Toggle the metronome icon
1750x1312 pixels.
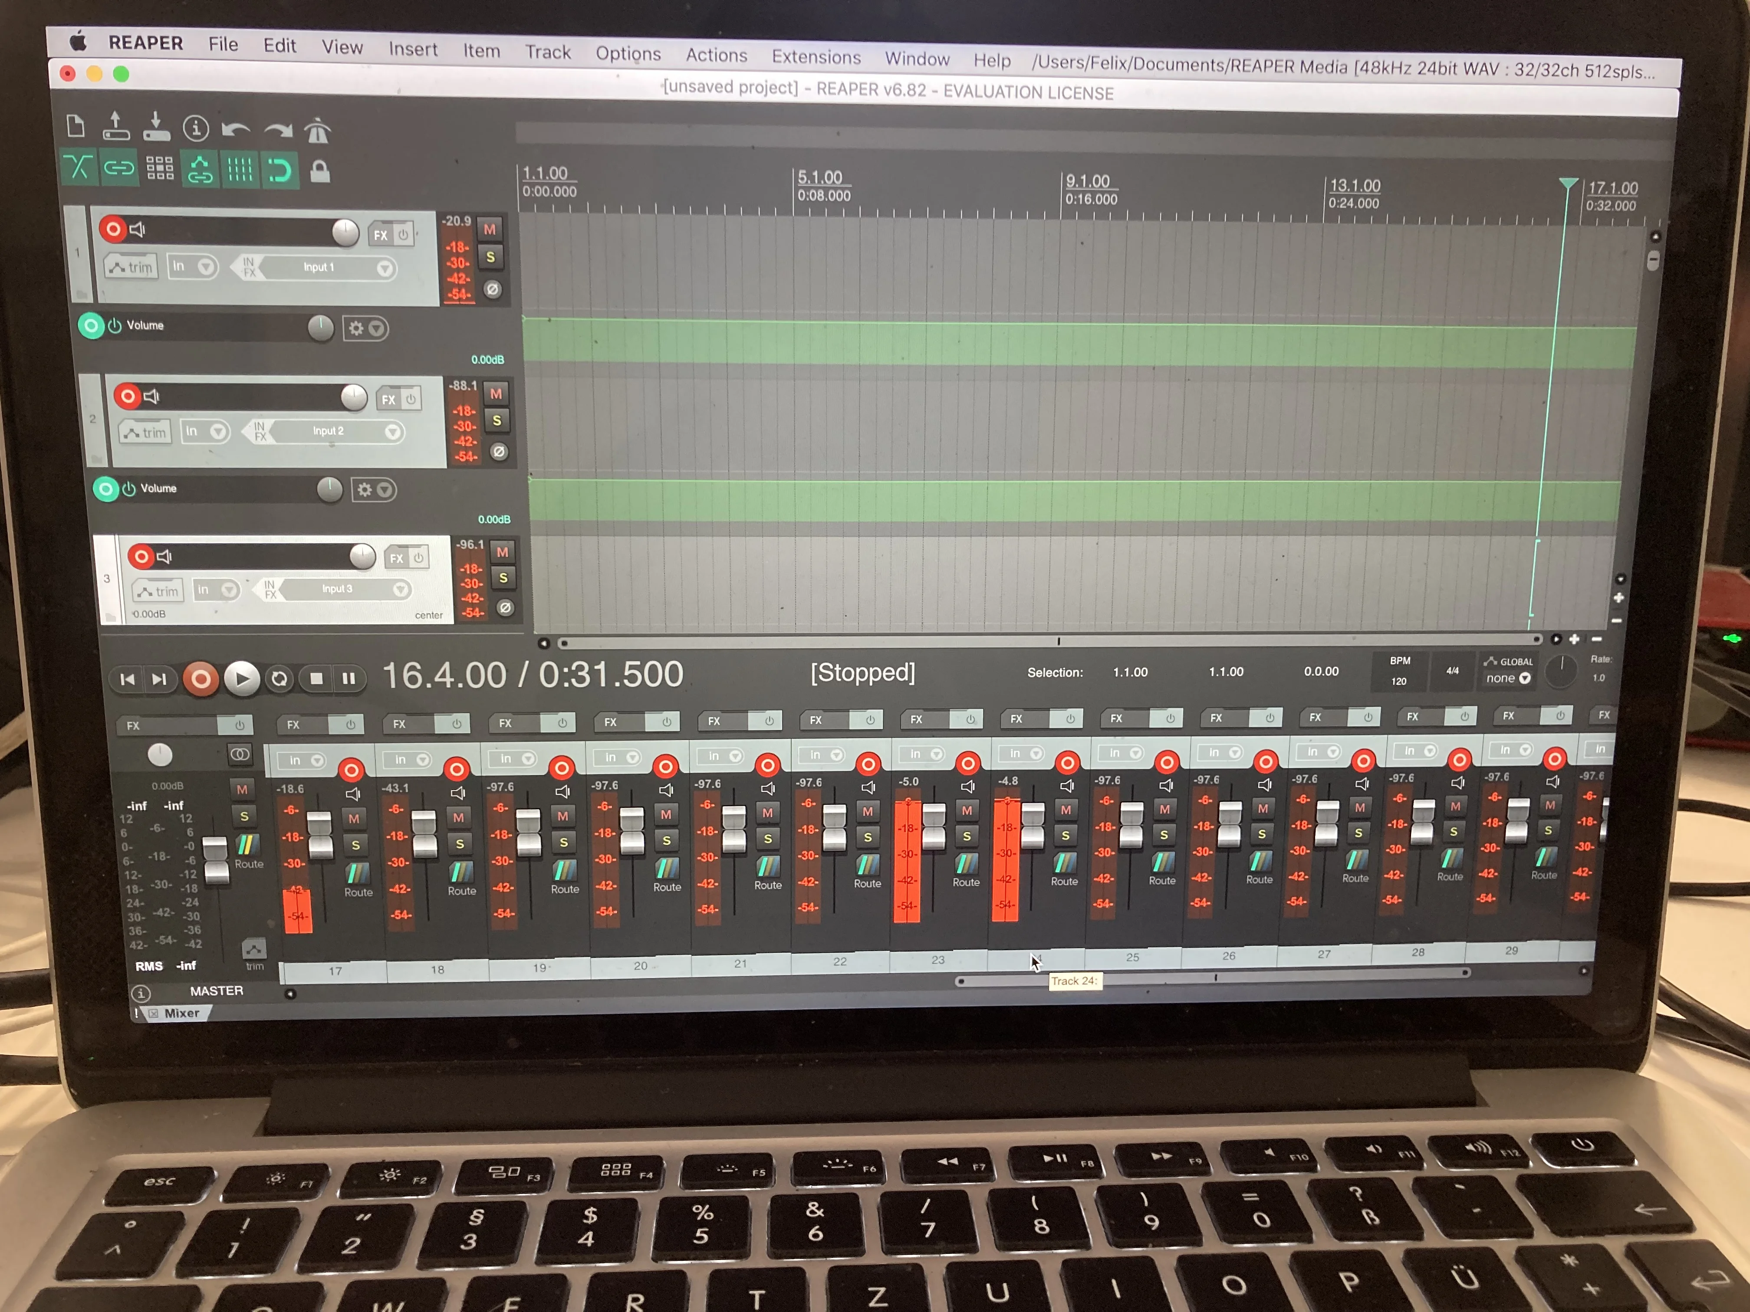point(317,131)
